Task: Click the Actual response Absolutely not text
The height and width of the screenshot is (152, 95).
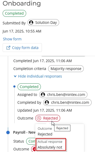Action: point(50,147)
